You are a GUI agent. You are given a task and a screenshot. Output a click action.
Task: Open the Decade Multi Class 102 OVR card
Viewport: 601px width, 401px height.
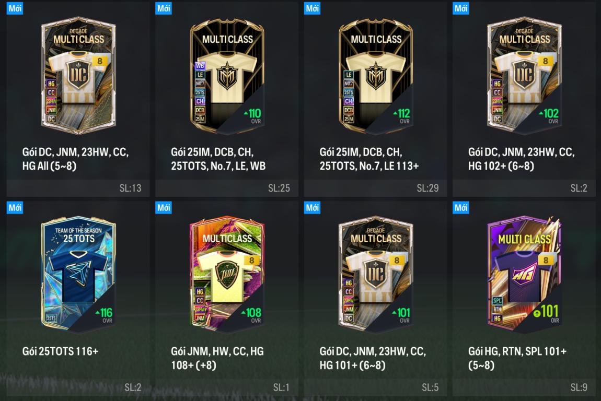(x=524, y=76)
